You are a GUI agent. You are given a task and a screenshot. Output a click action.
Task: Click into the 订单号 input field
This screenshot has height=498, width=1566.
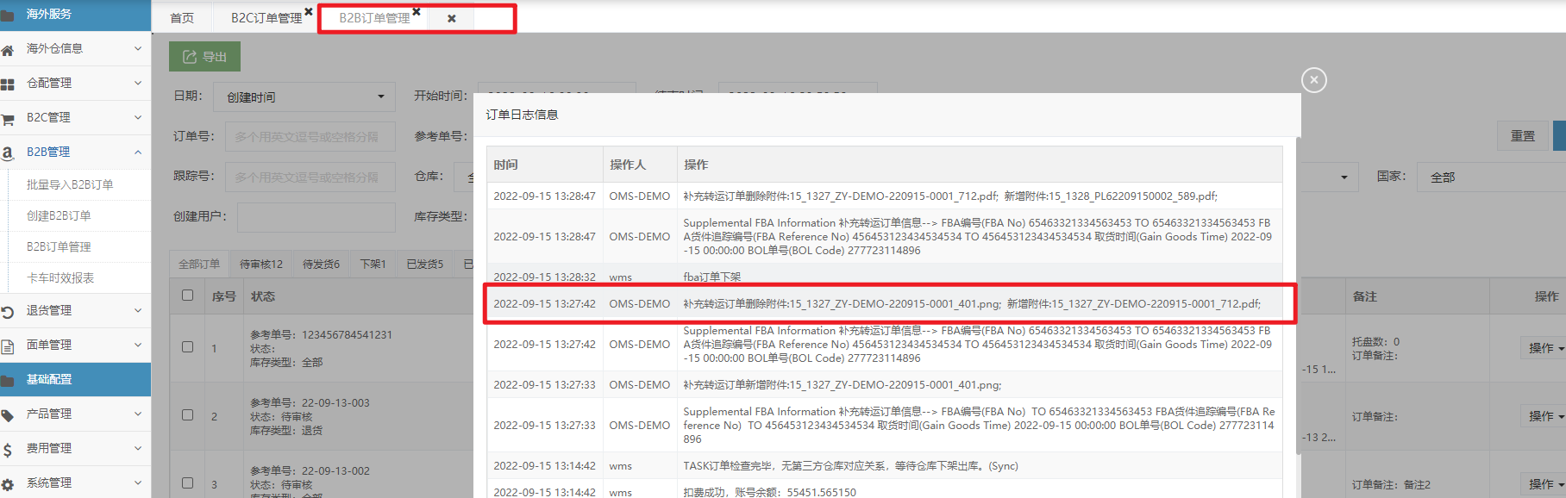[310, 136]
